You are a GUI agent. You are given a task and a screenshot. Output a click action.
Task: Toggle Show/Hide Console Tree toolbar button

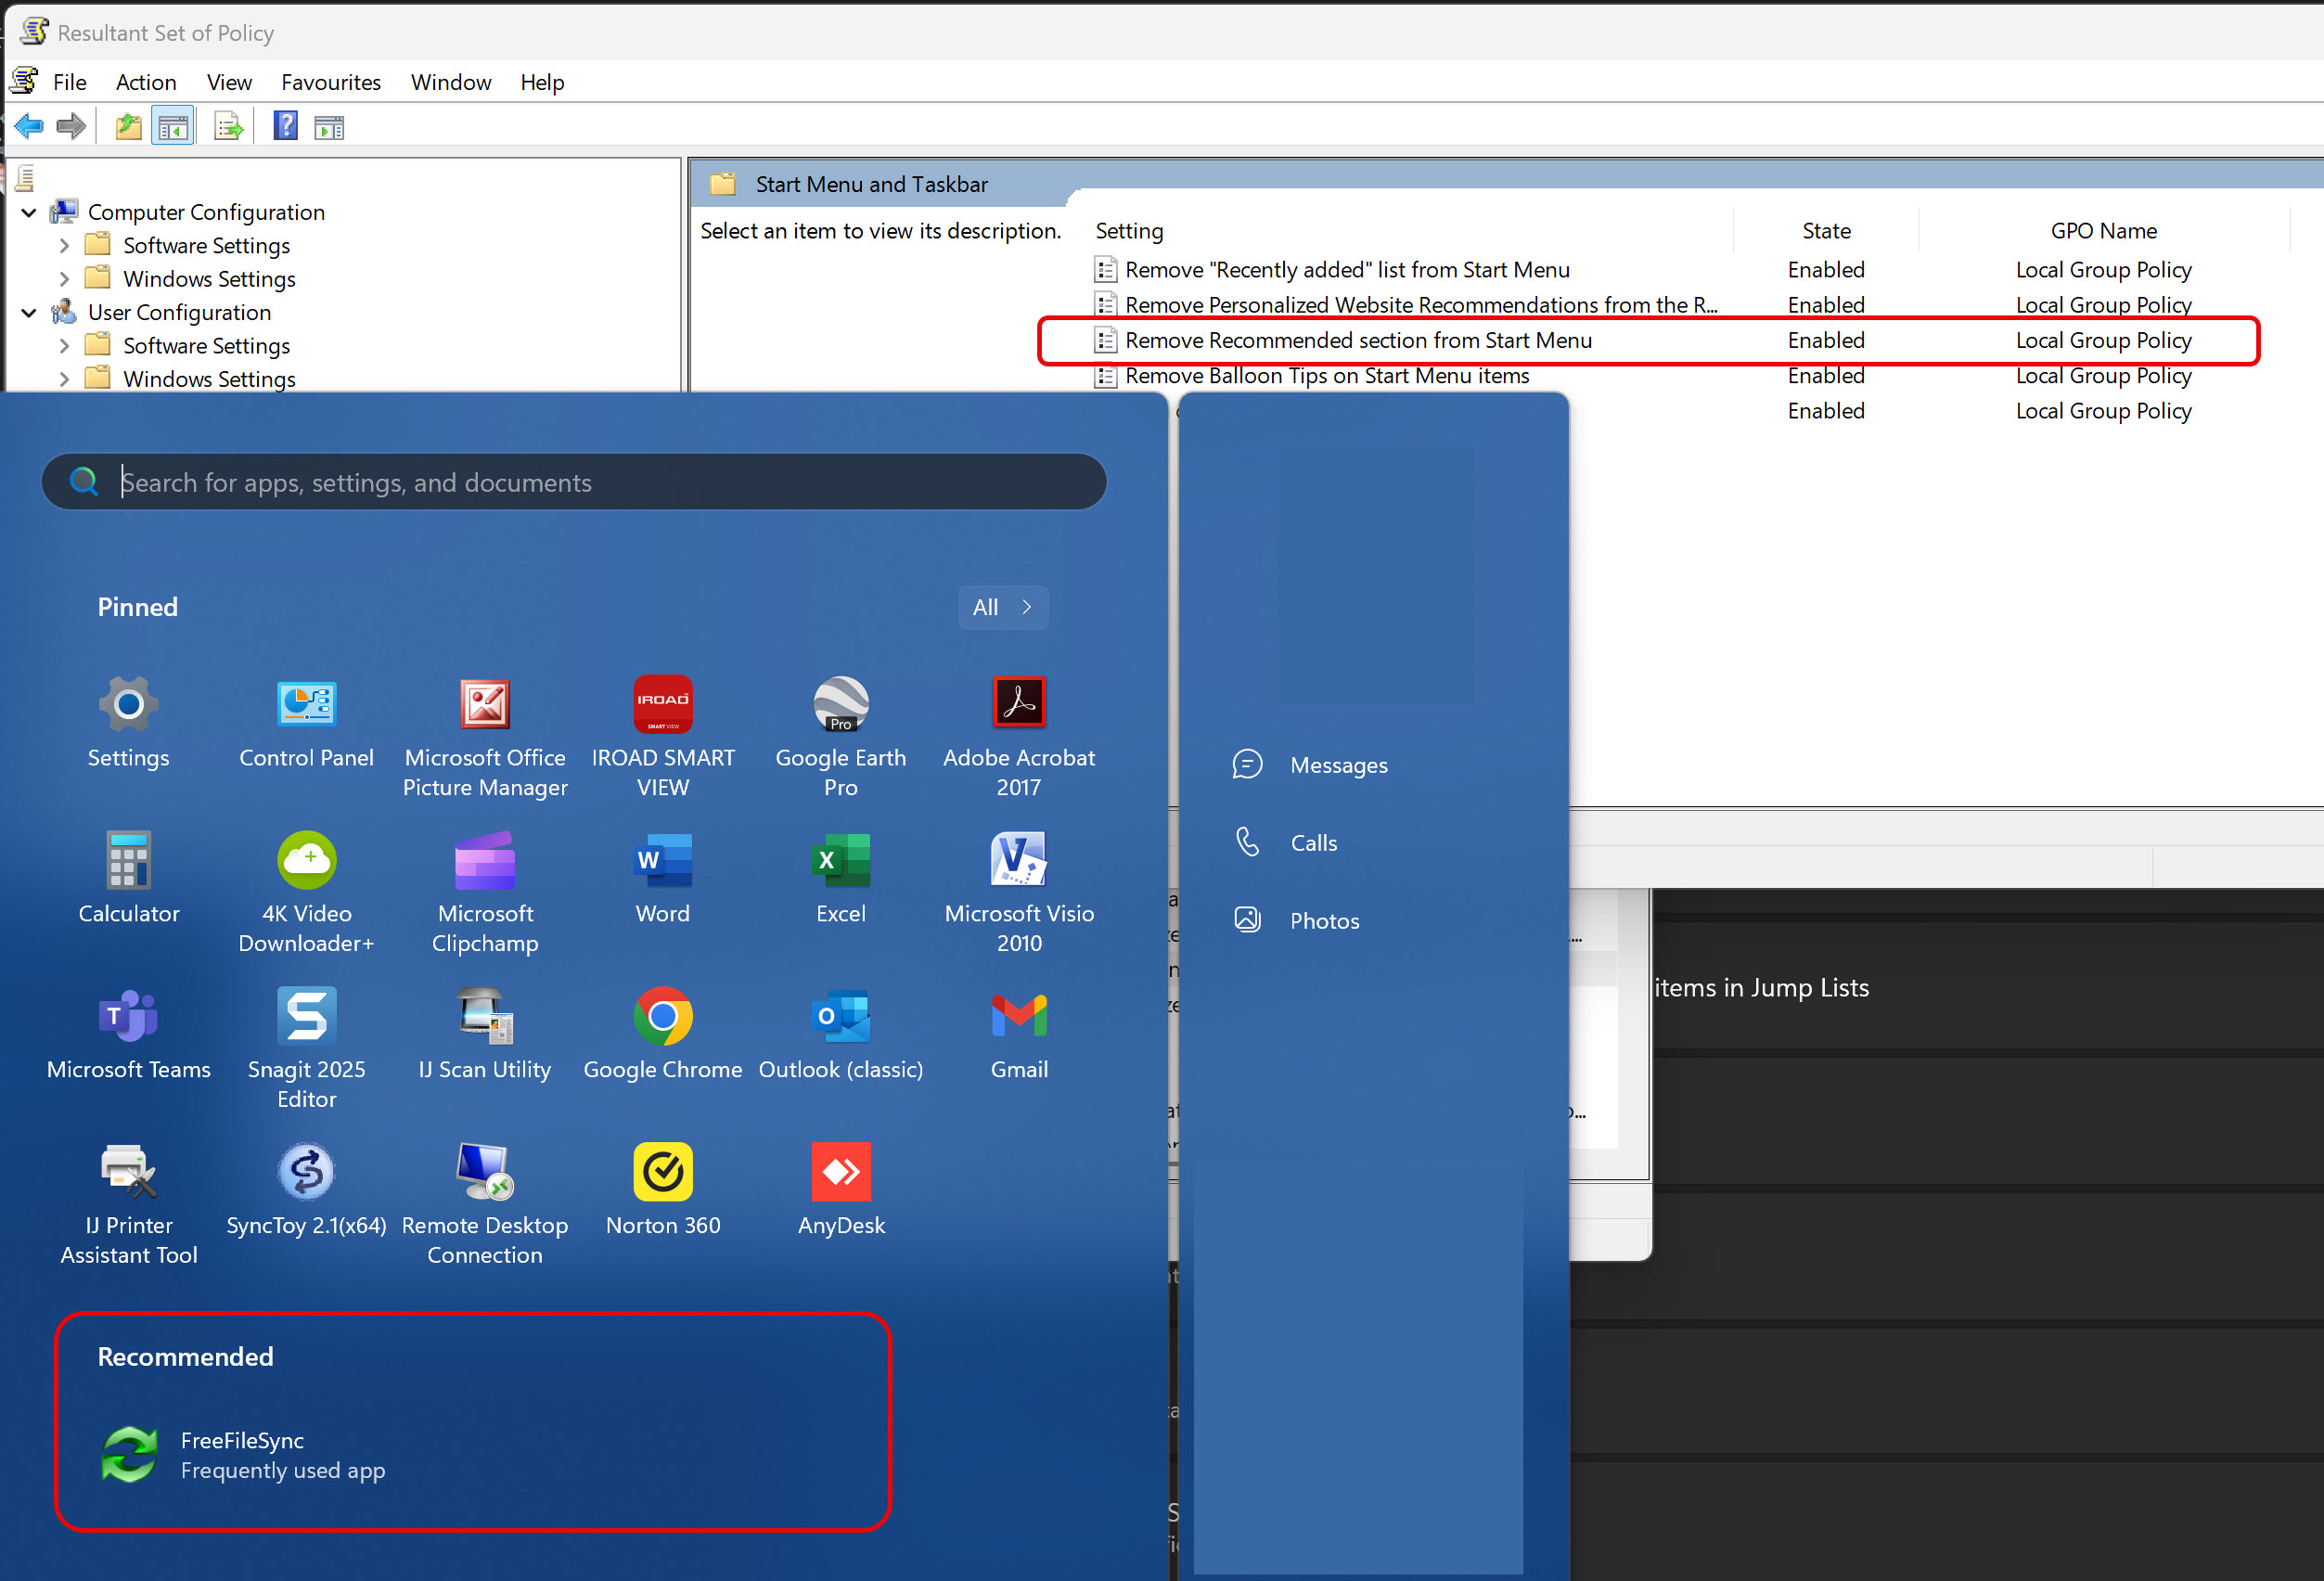(x=173, y=127)
